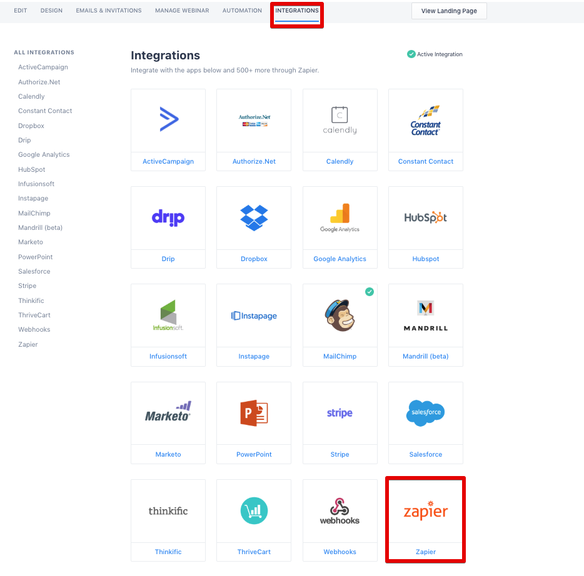584x576 pixels.
Task: Pick Zapier in the sidebar list
Action: tap(28, 345)
